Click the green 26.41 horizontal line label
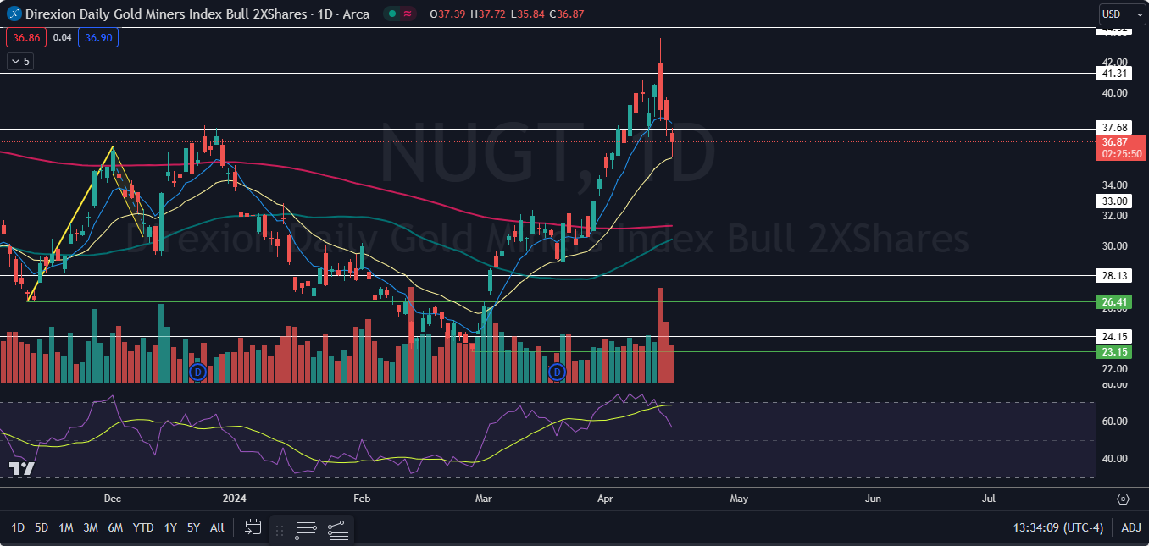This screenshot has height=546, width=1149. pos(1114,302)
